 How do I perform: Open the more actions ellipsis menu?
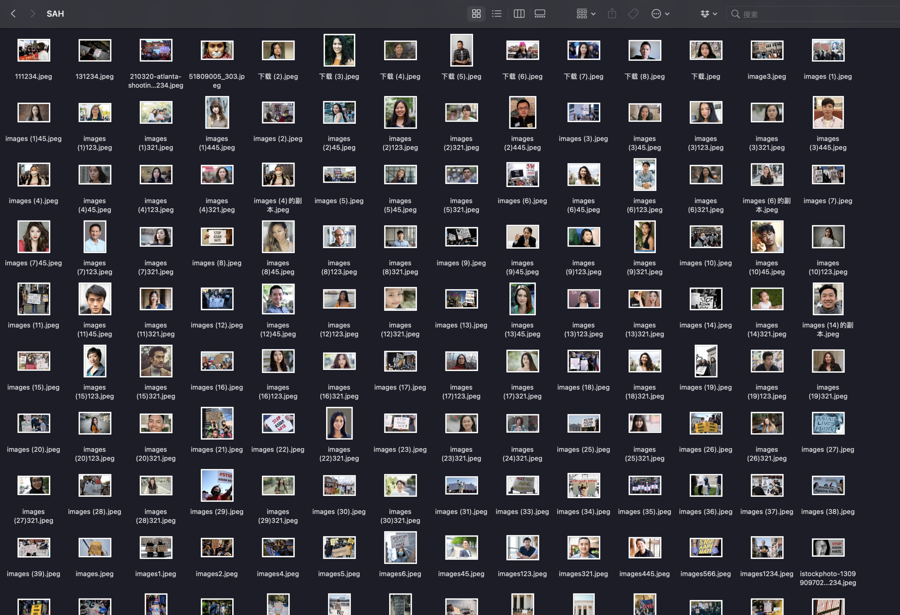pos(660,14)
